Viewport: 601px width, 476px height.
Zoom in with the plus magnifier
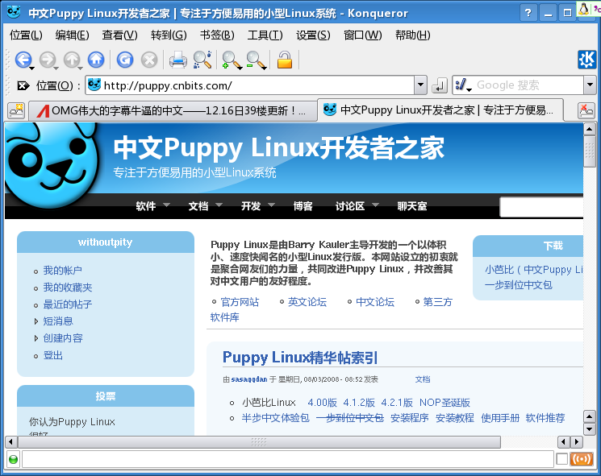coord(232,60)
